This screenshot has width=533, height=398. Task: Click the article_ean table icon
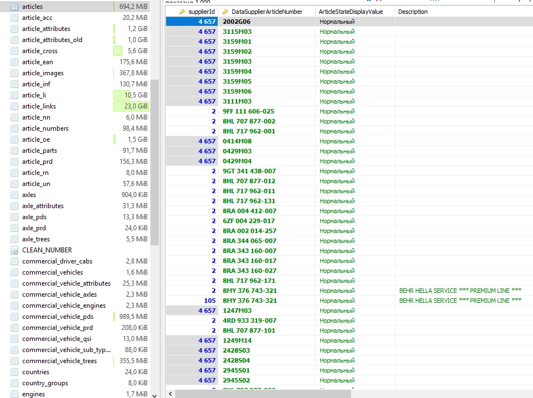pyautogui.click(x=14, y=62)
